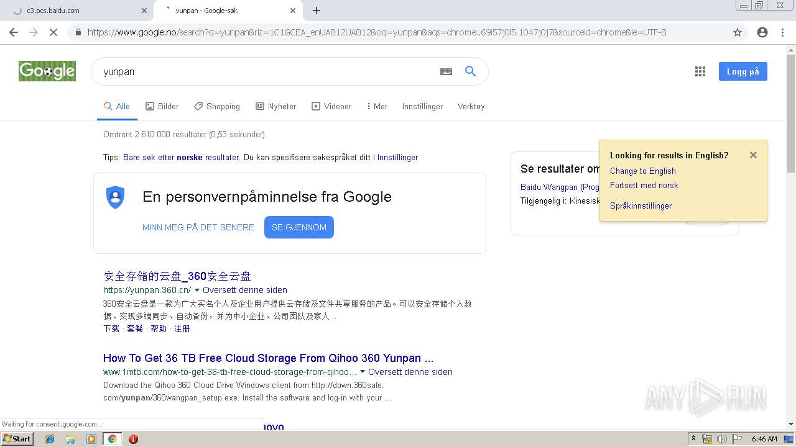Open the 套餐 sitelink

pyautogui.click(x=135, y=328)
